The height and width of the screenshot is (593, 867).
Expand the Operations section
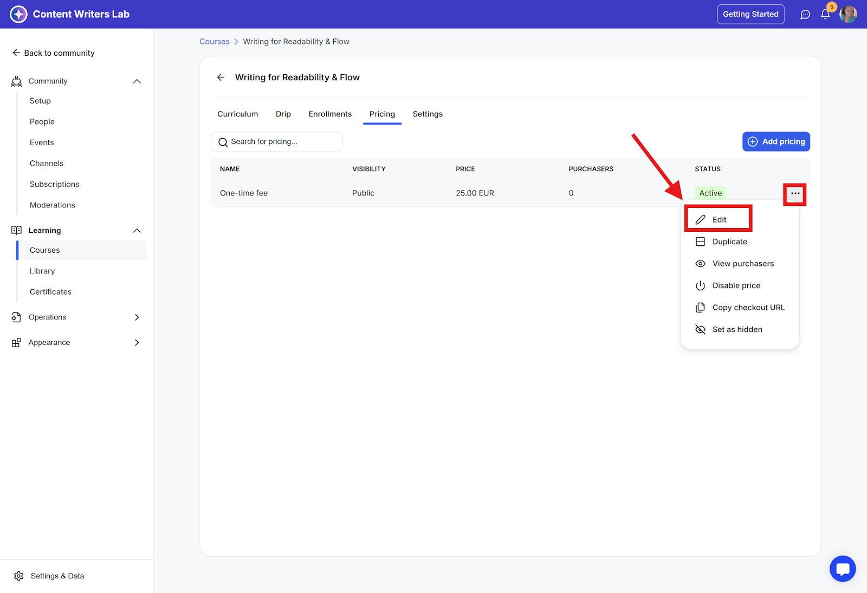click(x=137, y=317)
